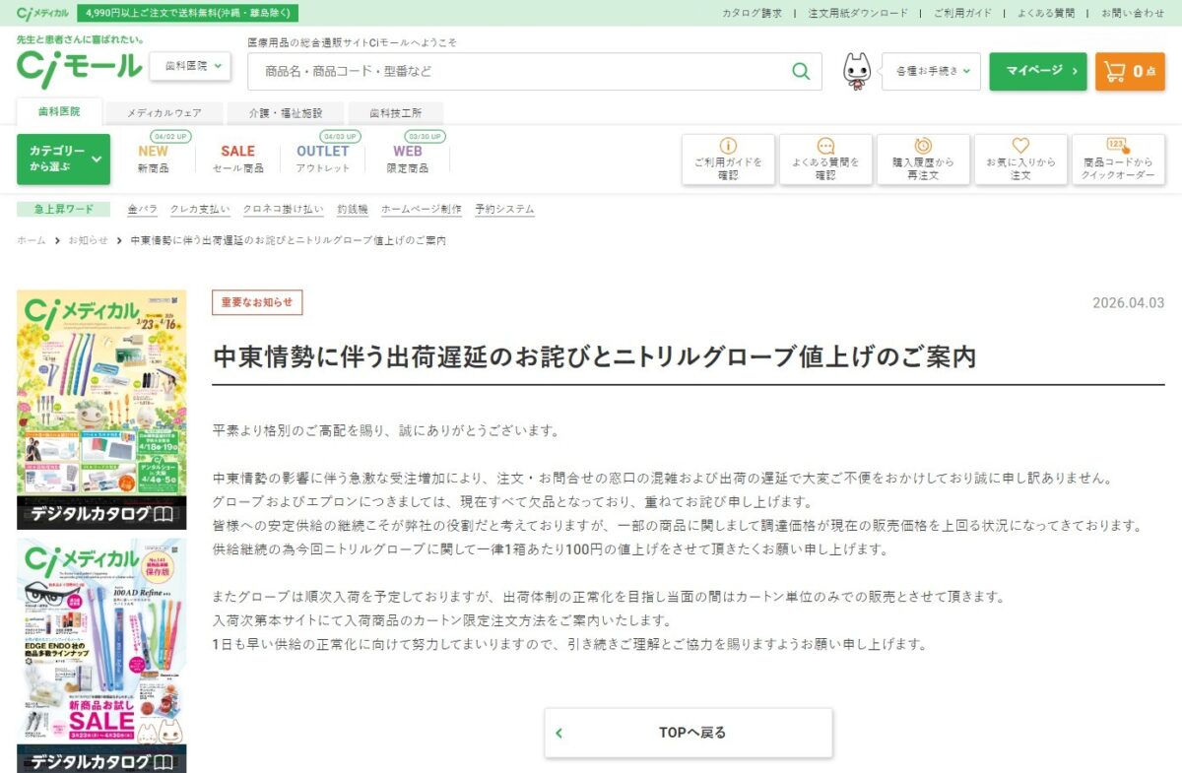Viewport: 1182px width, 773px height.
Task: Click カタログ請求 link
Action: pyautogui.click(x=753, y=13)
